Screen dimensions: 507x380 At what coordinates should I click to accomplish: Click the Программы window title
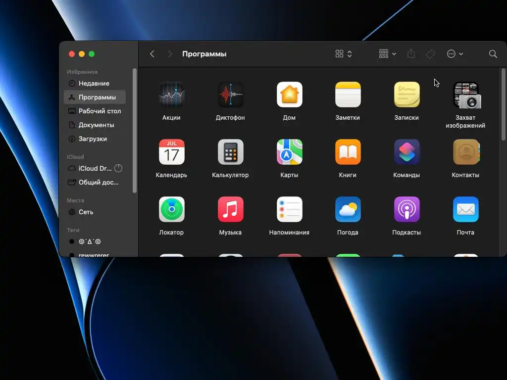(x=204, y=54)
